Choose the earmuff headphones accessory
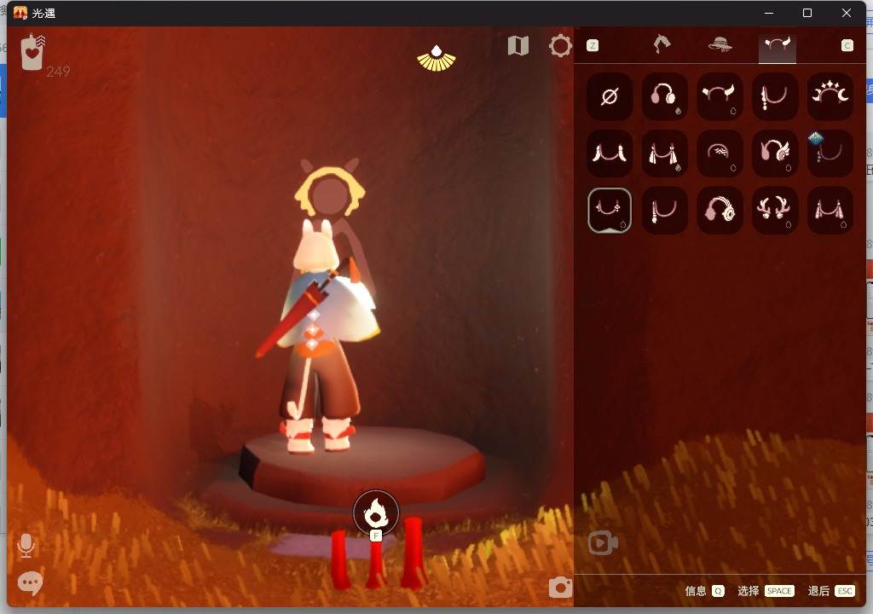Image resolution: width=873 pixels, height=614 pixels. coord(663,96)
